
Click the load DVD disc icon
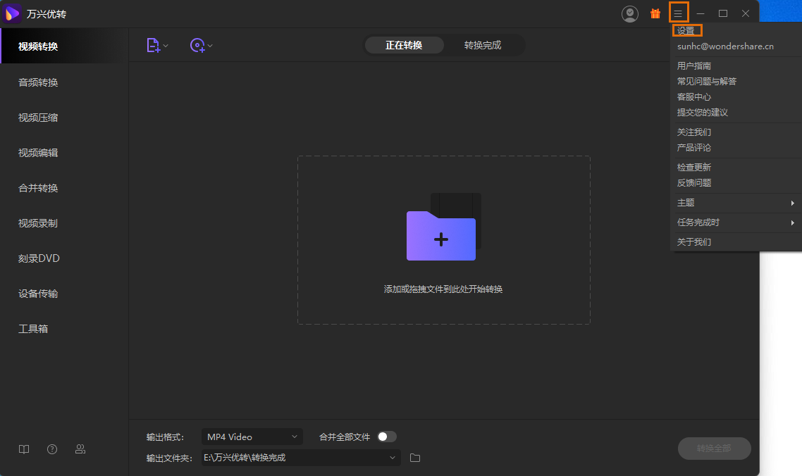pos(198,46)
